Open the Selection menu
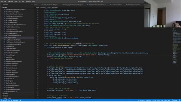Image resolution: width=181 pixels, height=102 pixels. click(10, 1)
